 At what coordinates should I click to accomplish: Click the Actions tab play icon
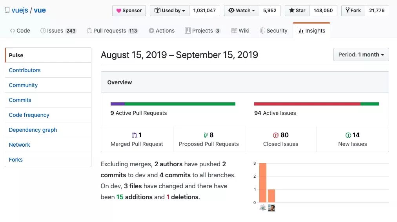(x=151, y=31)
